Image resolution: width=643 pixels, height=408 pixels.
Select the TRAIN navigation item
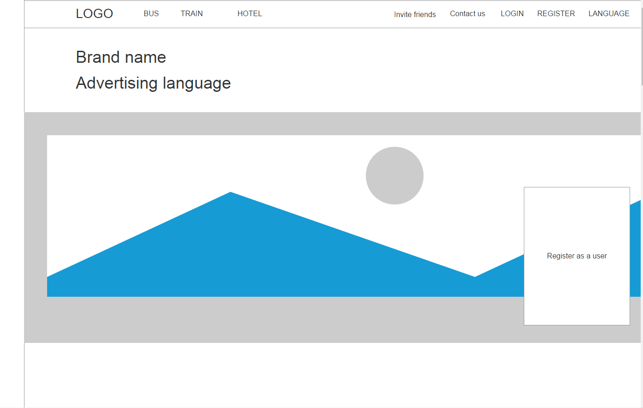192,14
